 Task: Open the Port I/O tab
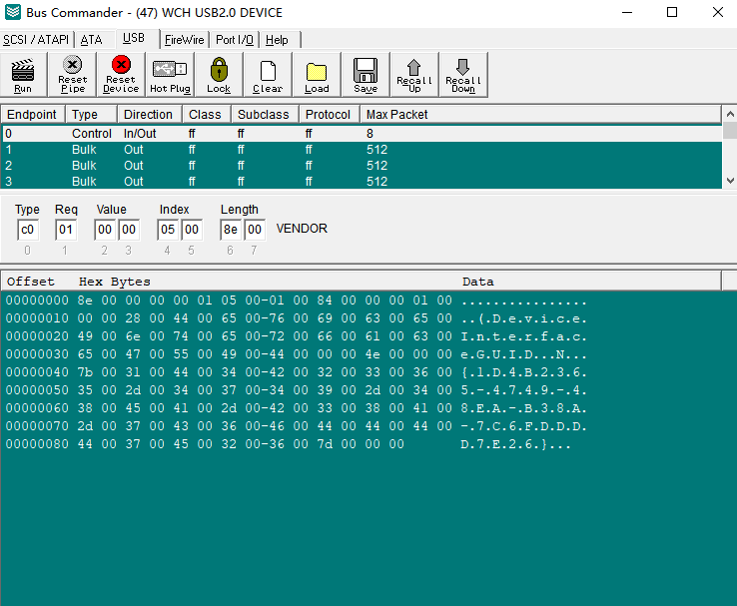pyautogui.click(x=234, y=40)
